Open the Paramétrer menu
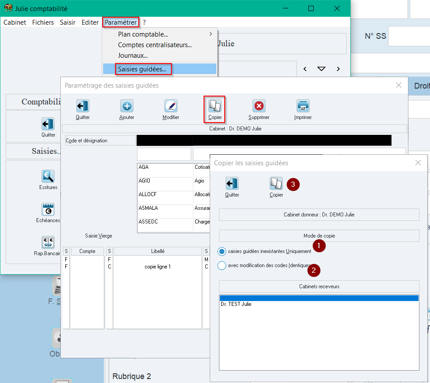 pos(121,22)
